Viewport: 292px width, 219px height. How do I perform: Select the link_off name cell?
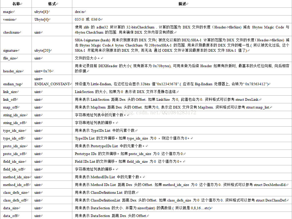coord(16,100)
